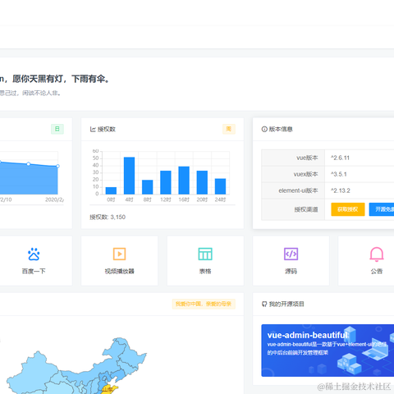Viewport: 394px width, 394px height.
Task: Click the ^3.5.1 vuex version value
Action: point(338,174)
